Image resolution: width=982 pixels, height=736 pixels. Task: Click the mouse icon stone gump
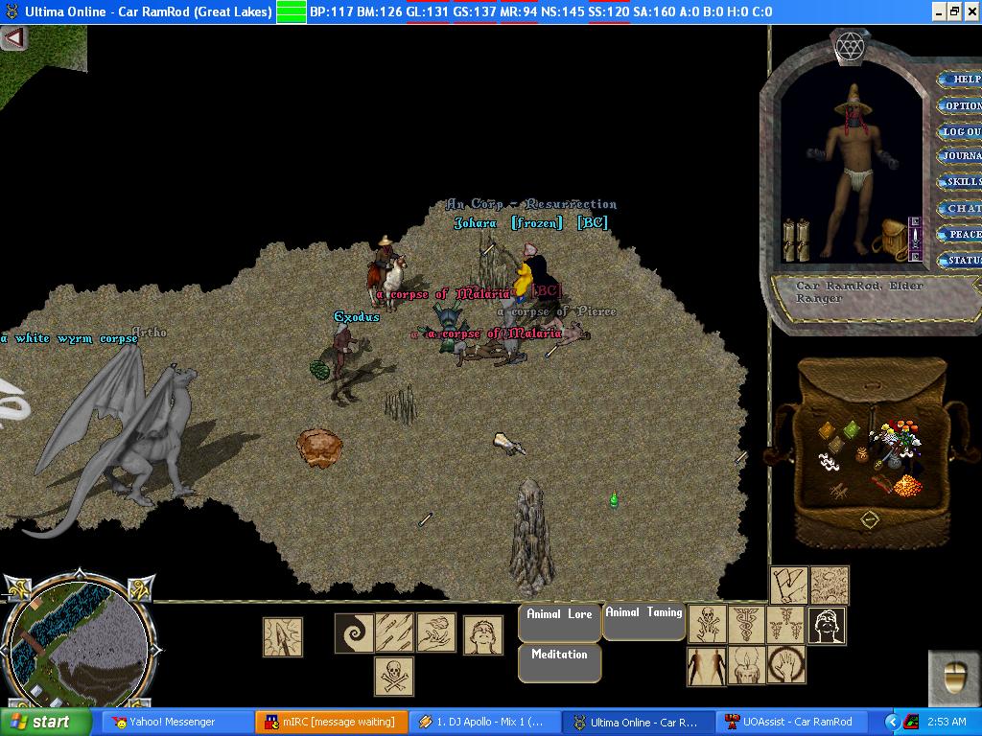coord(954,677)
